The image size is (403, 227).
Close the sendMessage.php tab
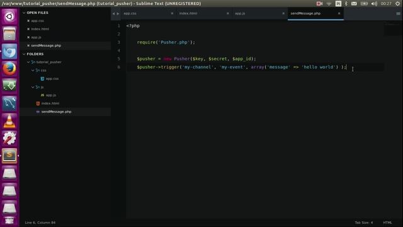[339, 13]
